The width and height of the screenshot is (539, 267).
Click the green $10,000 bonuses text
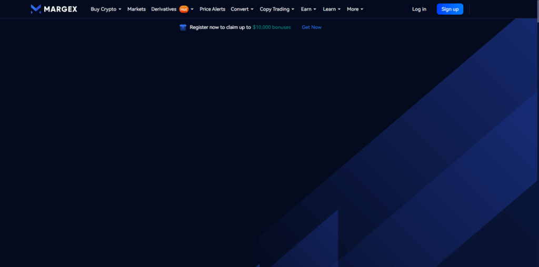click(x=272, y=27)
